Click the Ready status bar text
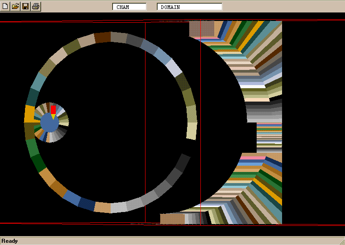Image resolution: width=345 pixels, height=245 pixels. 9,241
